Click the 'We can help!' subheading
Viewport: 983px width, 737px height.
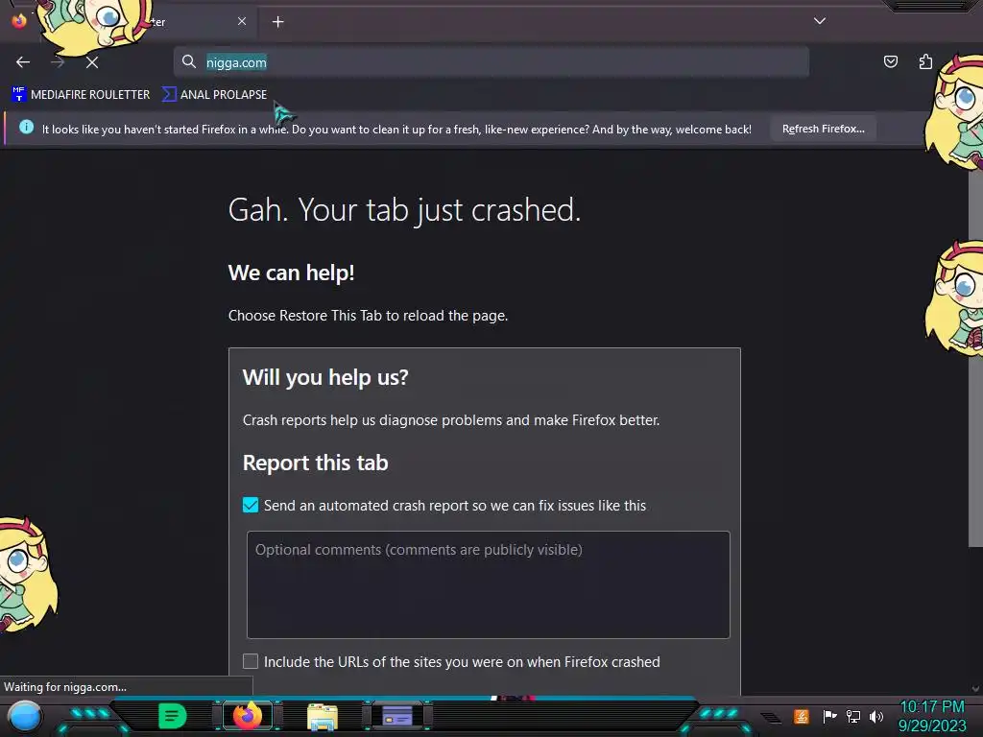coord(292,273)
